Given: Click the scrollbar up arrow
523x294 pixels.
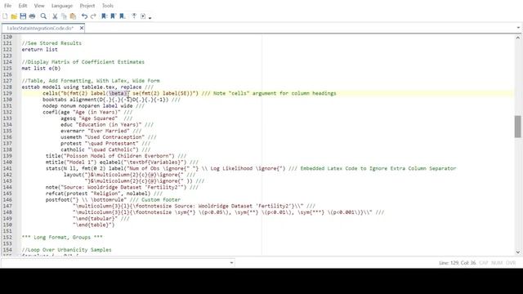Looking at the screenshot, I should pyautogui.click(x=517, y=38).
